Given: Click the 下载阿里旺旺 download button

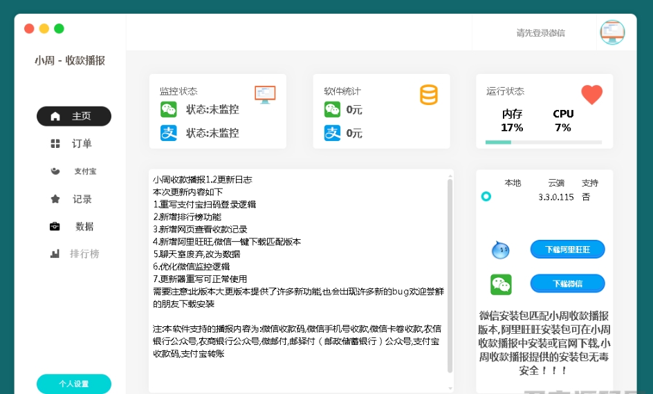Looking at the screenshot, I should coord(568,250).
